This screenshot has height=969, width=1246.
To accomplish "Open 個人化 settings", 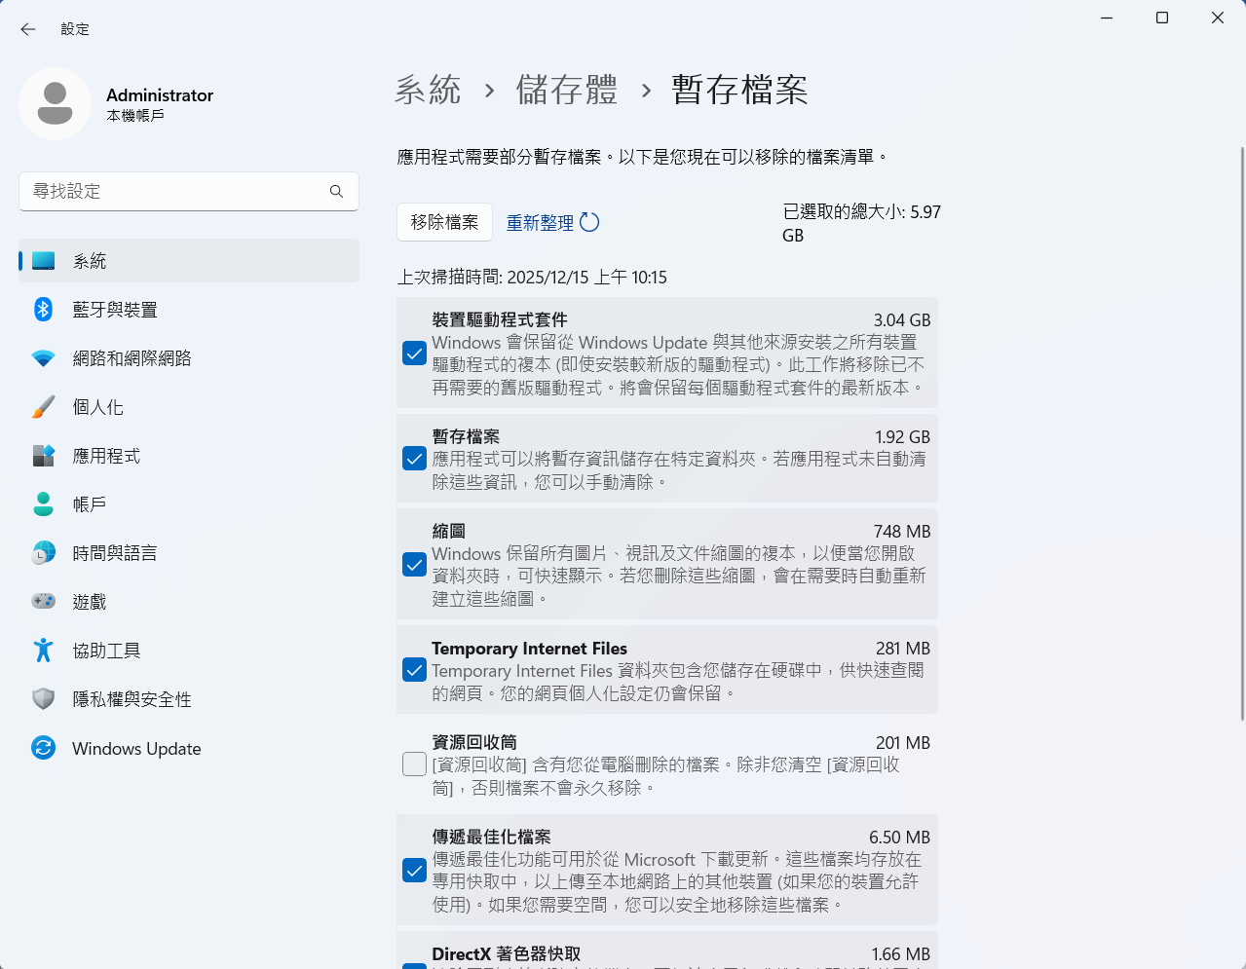I will pos(100,407).
